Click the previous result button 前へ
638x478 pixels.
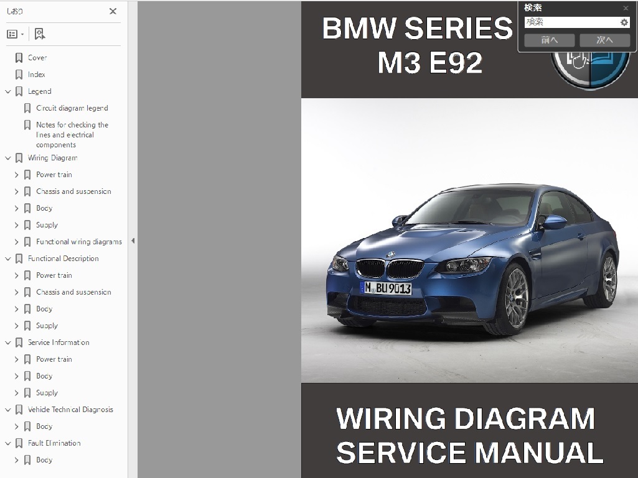(549, 40)
